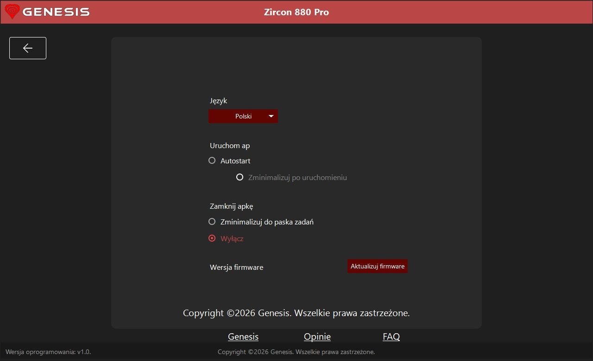Click the Uruchom ap label

230,145
